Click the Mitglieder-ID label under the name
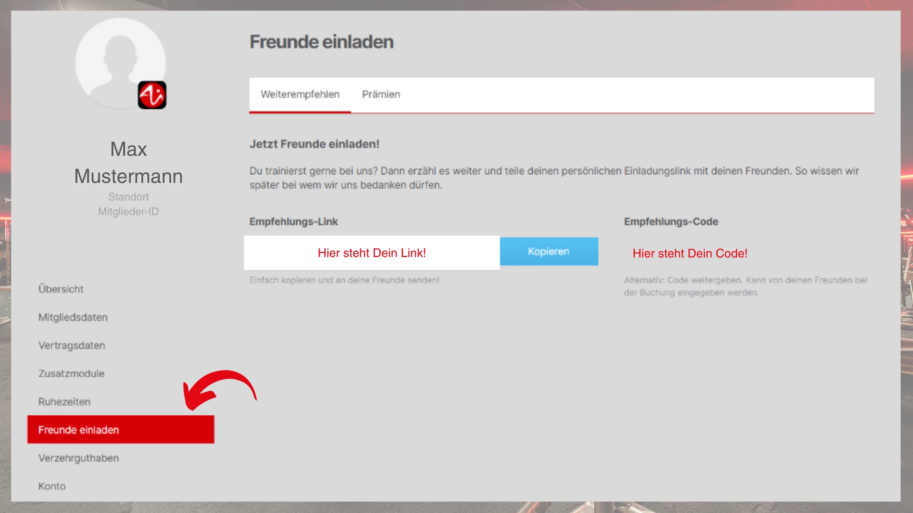Viewport: 913px width, 513px height. tap(128, 212)
